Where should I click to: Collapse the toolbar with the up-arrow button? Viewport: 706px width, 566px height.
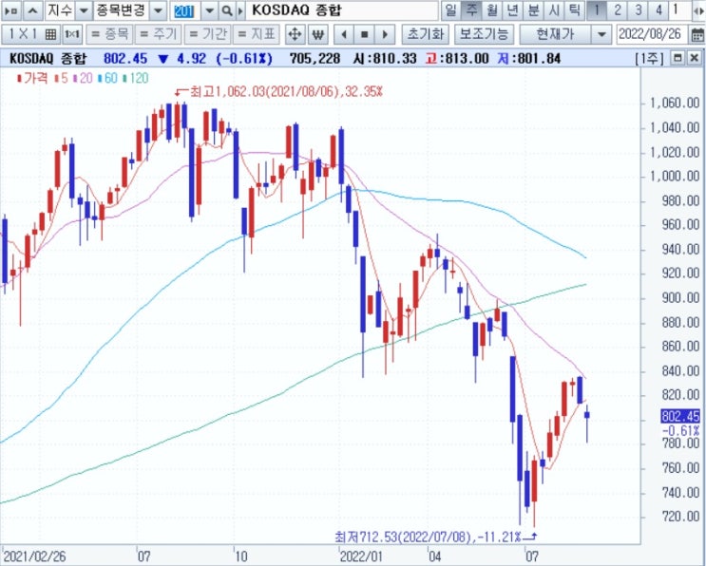[x=32, y=10]
